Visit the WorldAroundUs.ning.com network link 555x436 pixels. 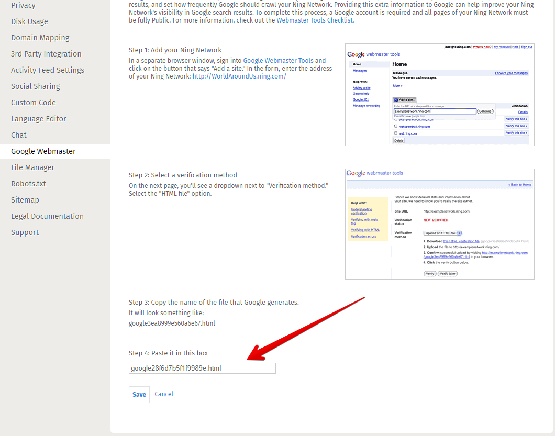[x=239, y=76]
